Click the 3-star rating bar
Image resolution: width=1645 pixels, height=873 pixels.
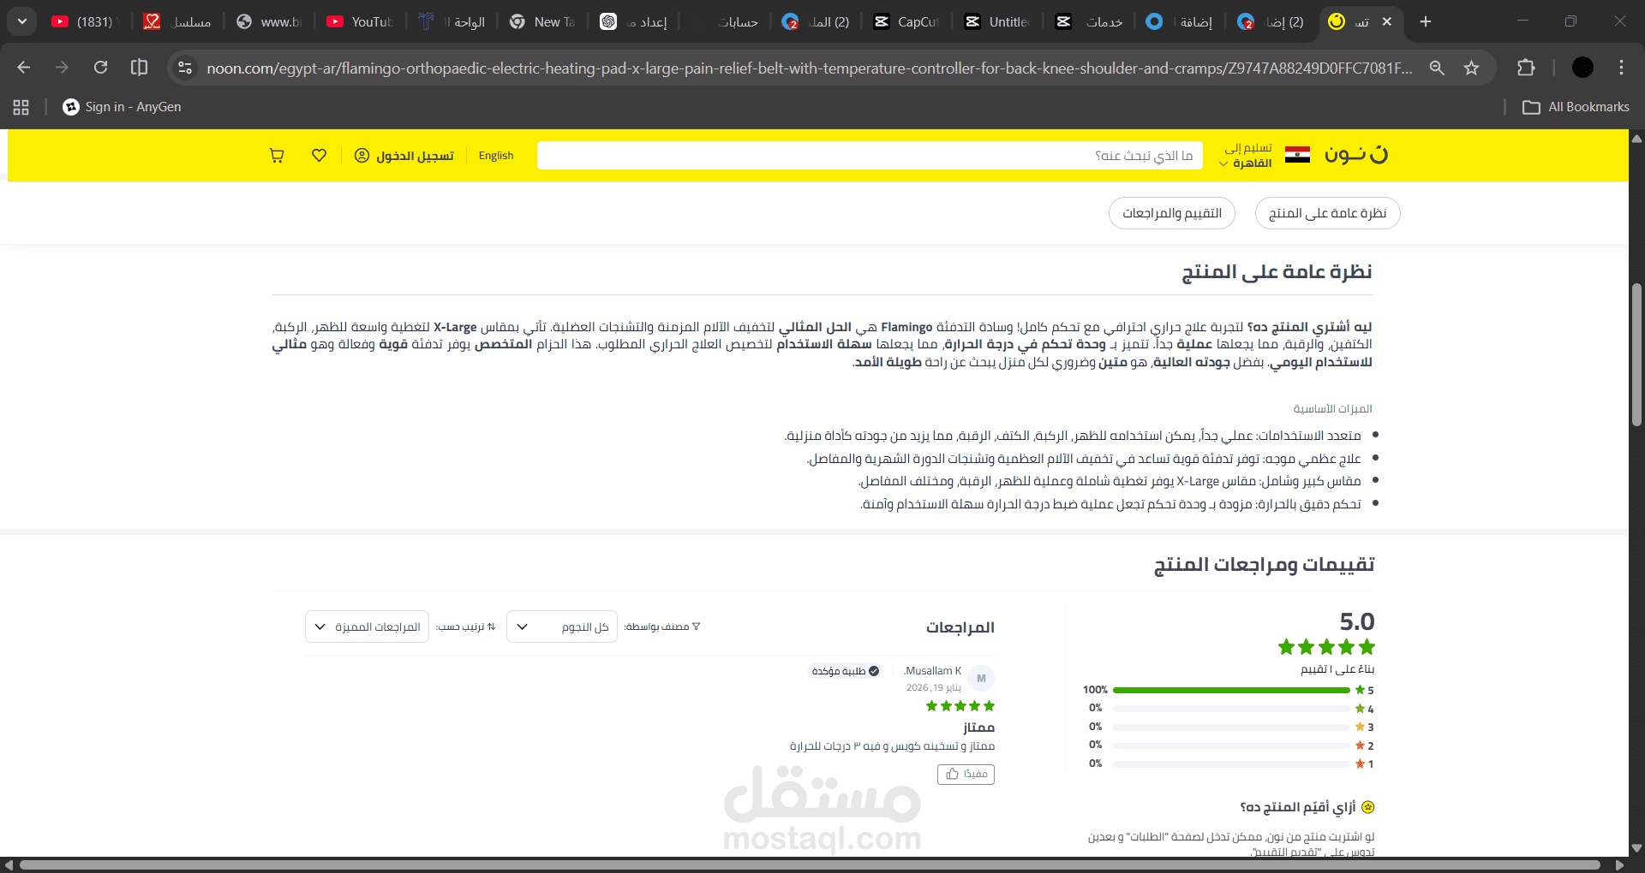point(1231,727)
